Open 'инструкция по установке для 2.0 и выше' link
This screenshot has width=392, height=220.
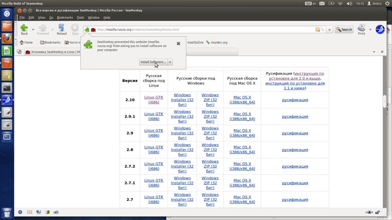(296, 76)
